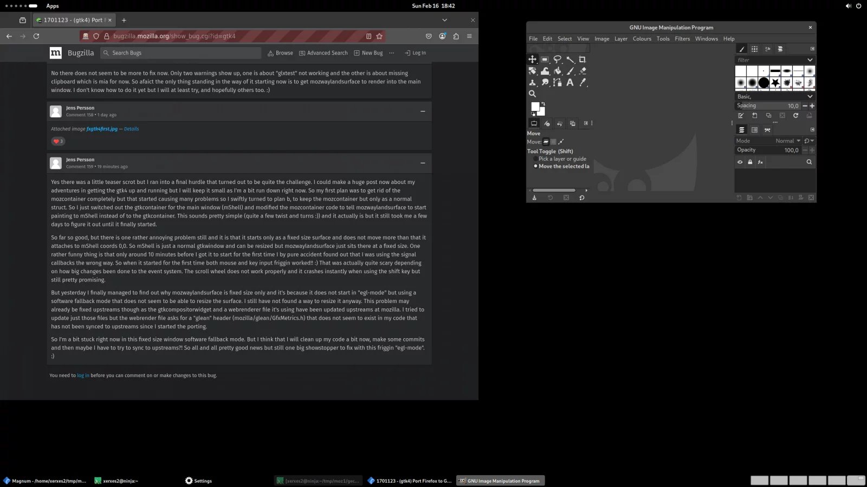
Task: Pick the Smudge tool
Action: click(x=545, y=82)
